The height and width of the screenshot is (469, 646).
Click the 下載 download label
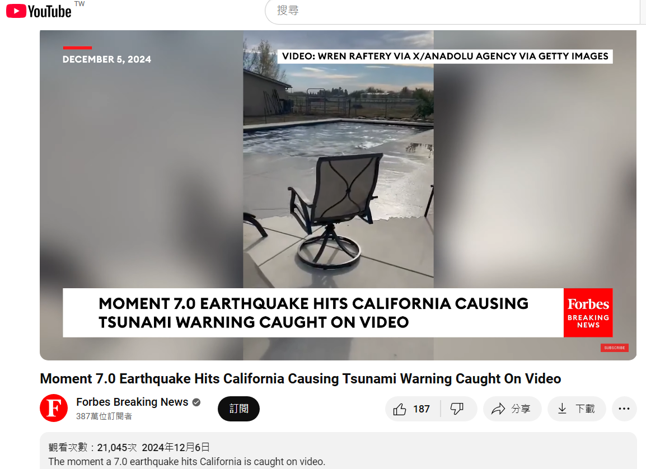pos(585,409)
